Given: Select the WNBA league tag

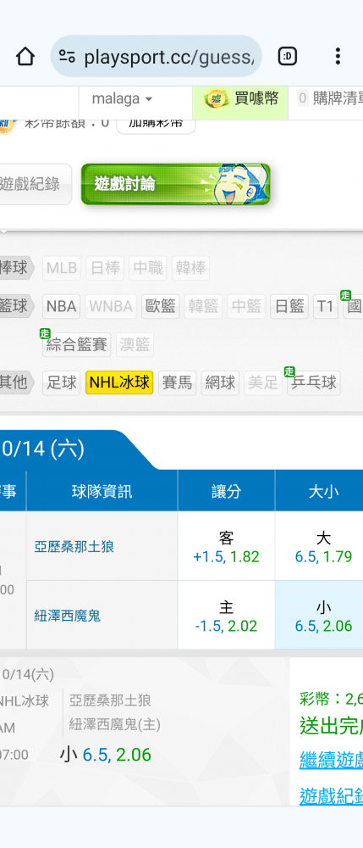Looking at the screenshot, I should 111,307.
